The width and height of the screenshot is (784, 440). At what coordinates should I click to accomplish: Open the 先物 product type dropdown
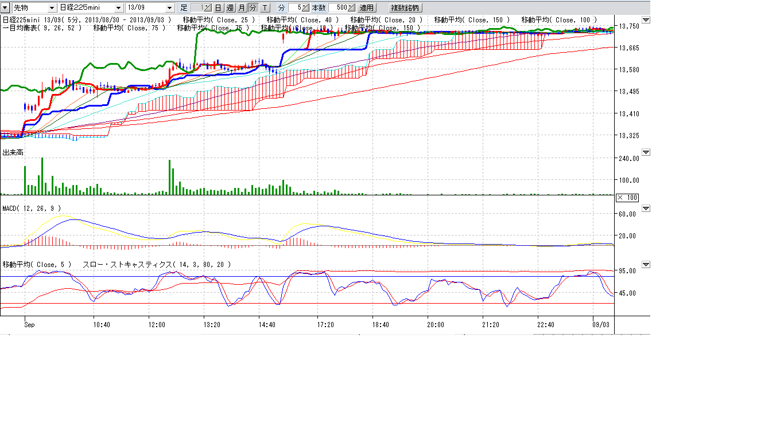point(52,8)
